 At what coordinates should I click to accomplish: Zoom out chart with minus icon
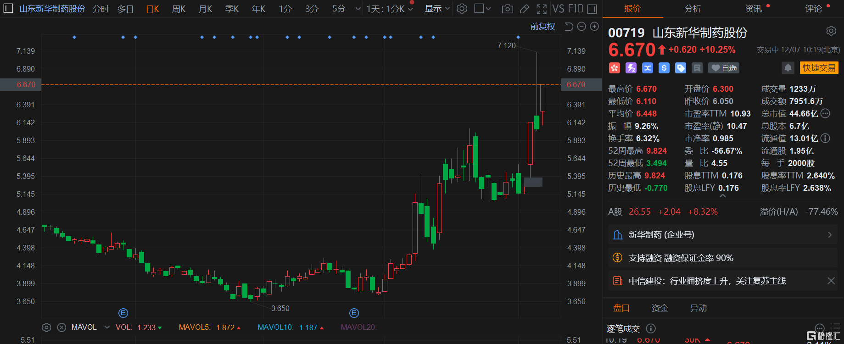point(581,27)
